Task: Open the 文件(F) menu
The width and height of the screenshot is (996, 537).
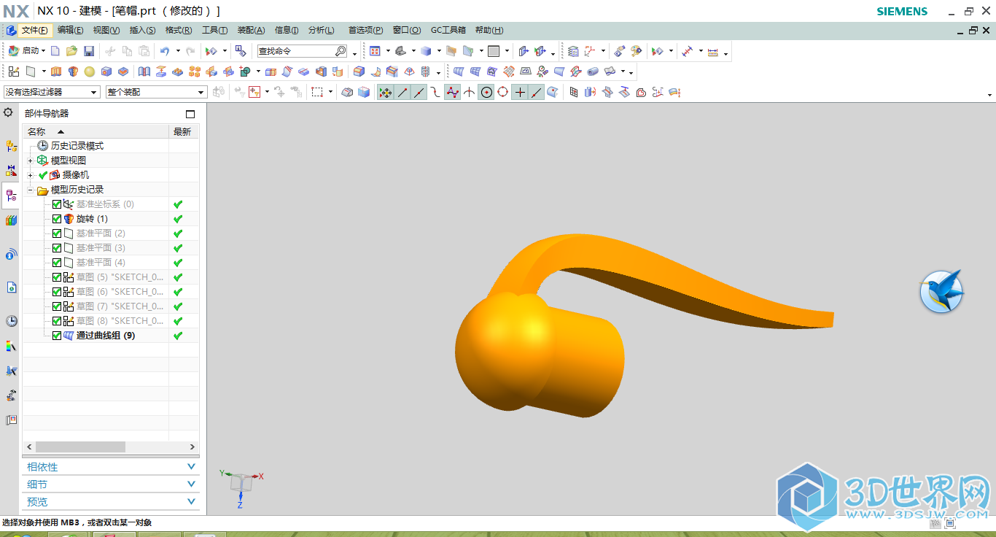Action: pos(34,30)
